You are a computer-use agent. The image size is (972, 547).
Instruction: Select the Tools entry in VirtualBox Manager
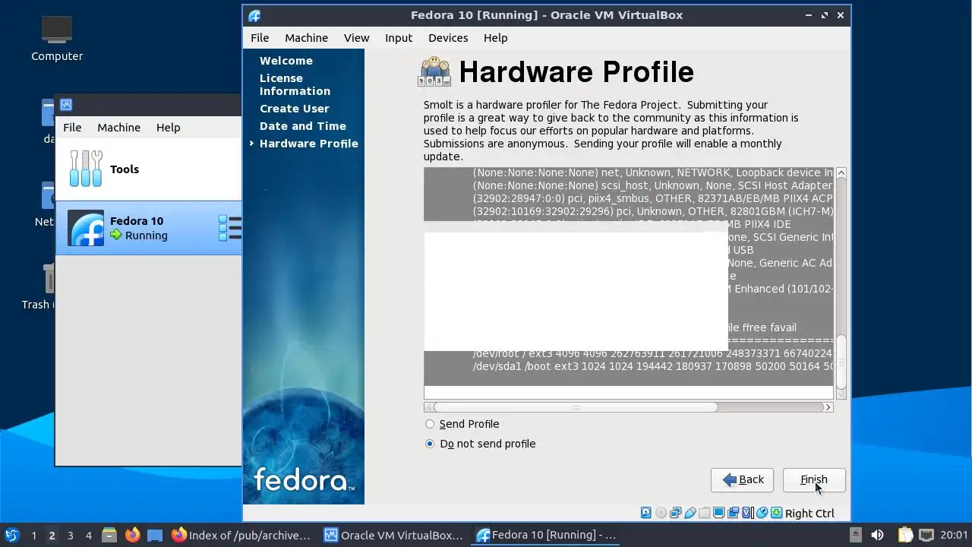click(x=149, y=169)
